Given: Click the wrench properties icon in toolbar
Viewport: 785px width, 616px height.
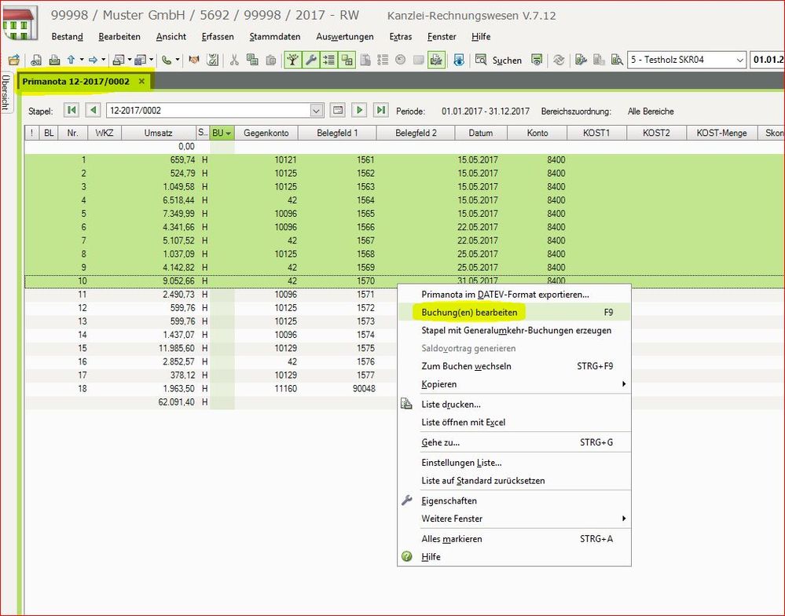Looking at the screenshot, I should coord(311,60).
